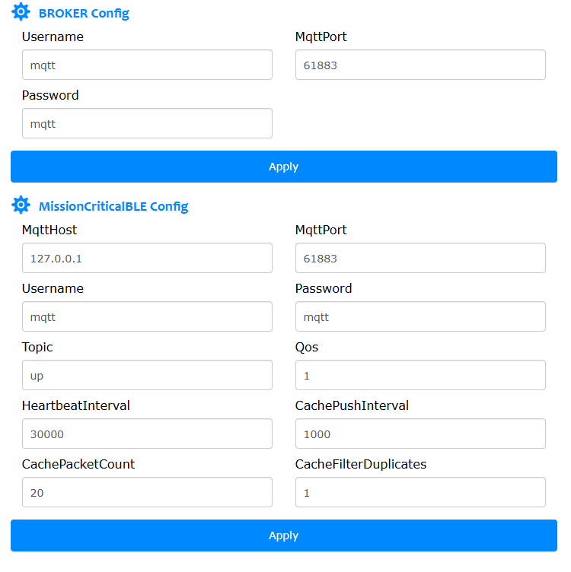Focus the MissionCriticalBLE MqttPort field

[420, 258]
